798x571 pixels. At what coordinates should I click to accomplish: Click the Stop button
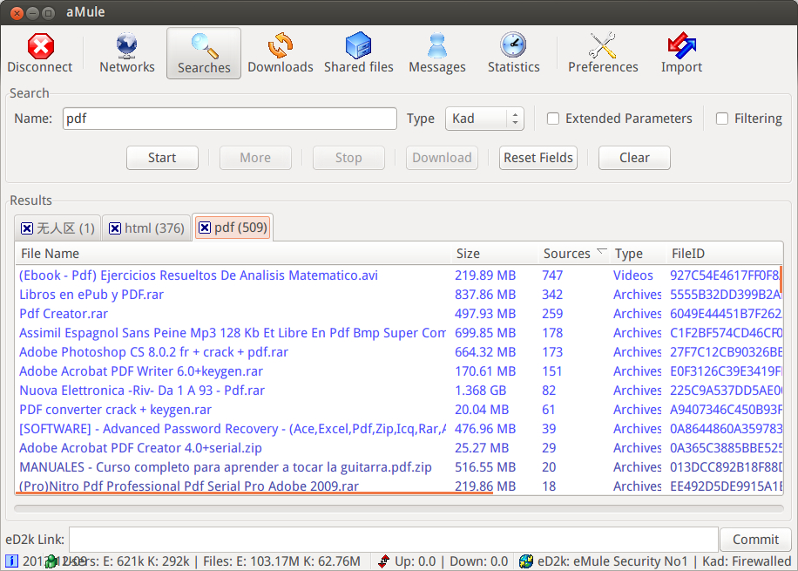pos(348,158)
